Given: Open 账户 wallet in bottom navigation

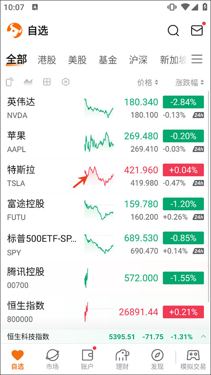Looking at the screenshot, I should (x=87, y=359).
